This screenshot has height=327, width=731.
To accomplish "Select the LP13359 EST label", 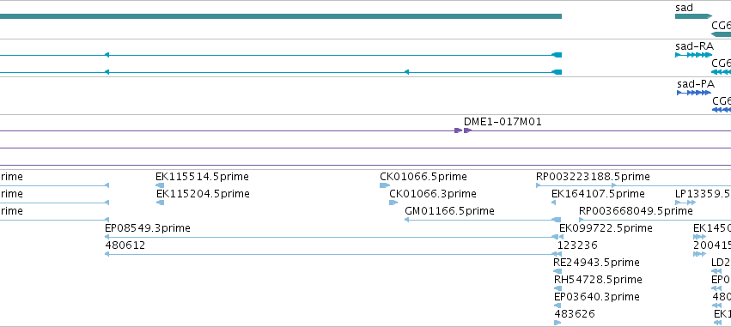I will (x=703, y=194).
